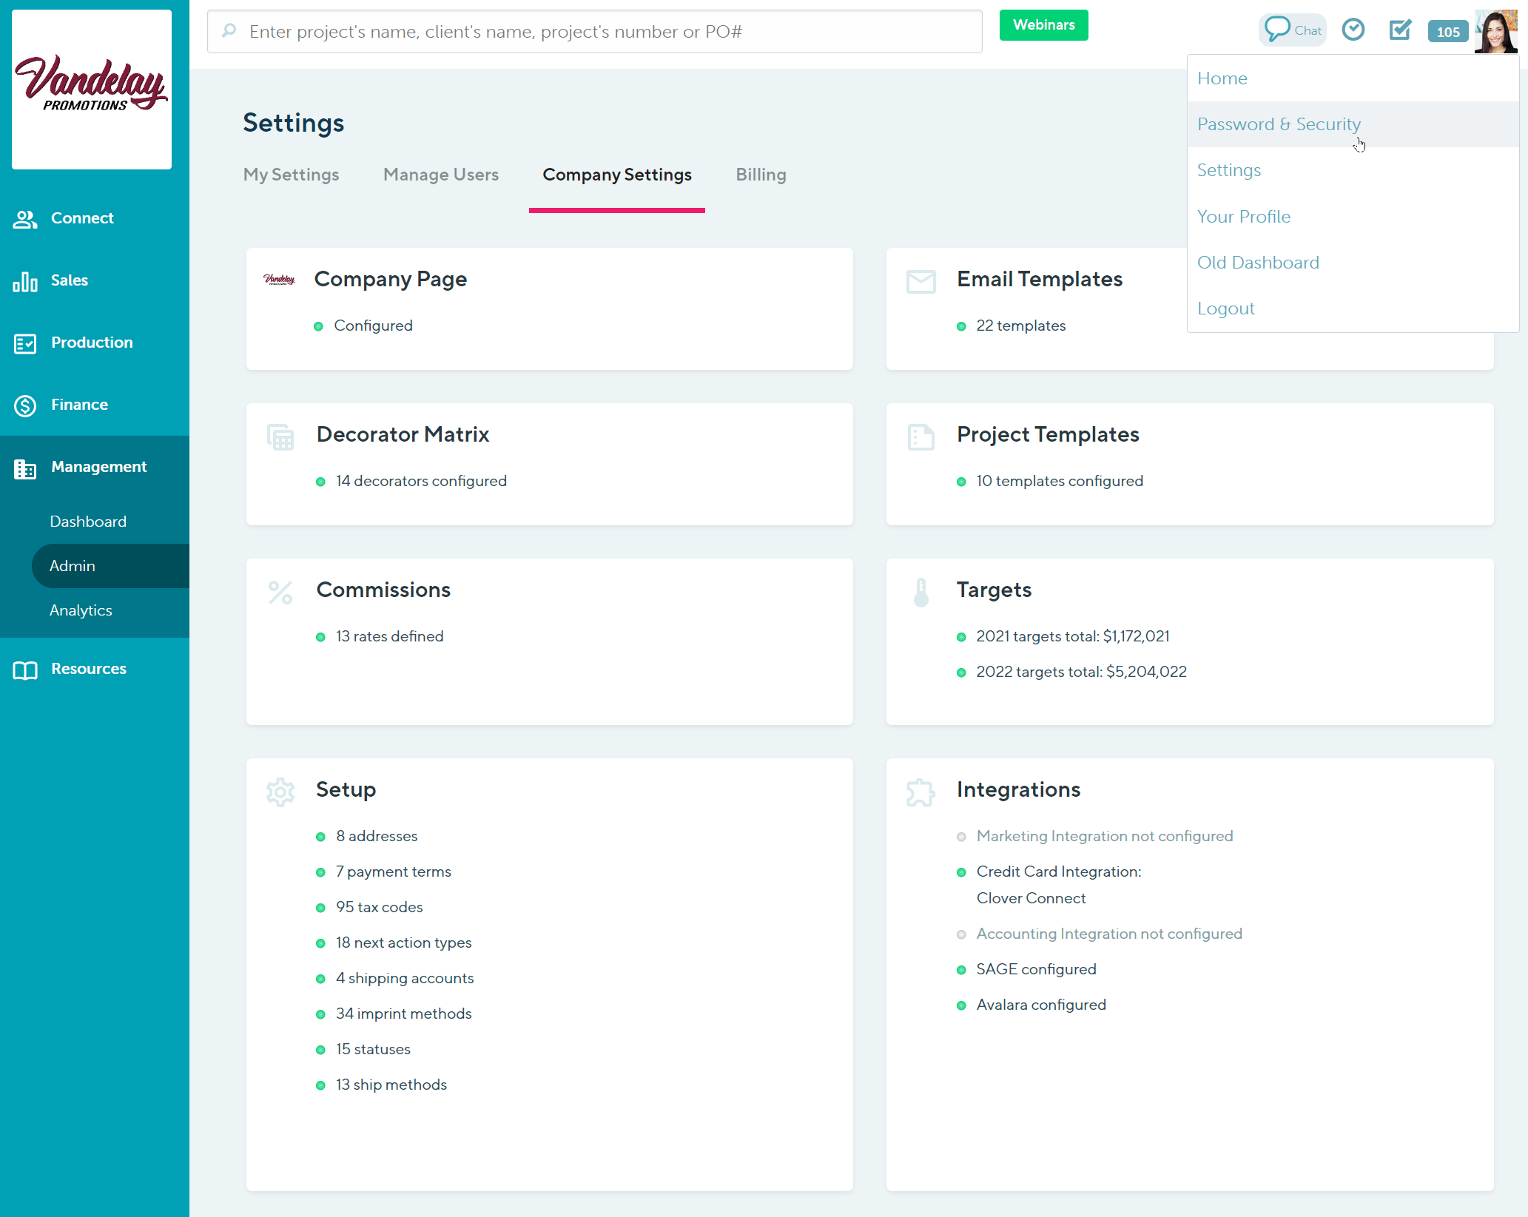
Task: Open the Old Dashboard menu entry
Action: click(x=1258, y=262)
